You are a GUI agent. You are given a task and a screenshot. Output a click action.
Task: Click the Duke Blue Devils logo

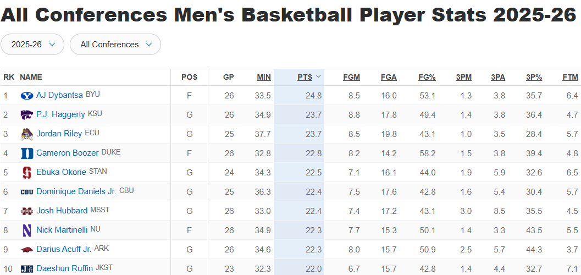[27, 153]
